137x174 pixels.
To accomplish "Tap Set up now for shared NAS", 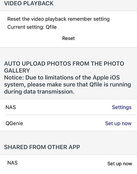I will [119, 163].
